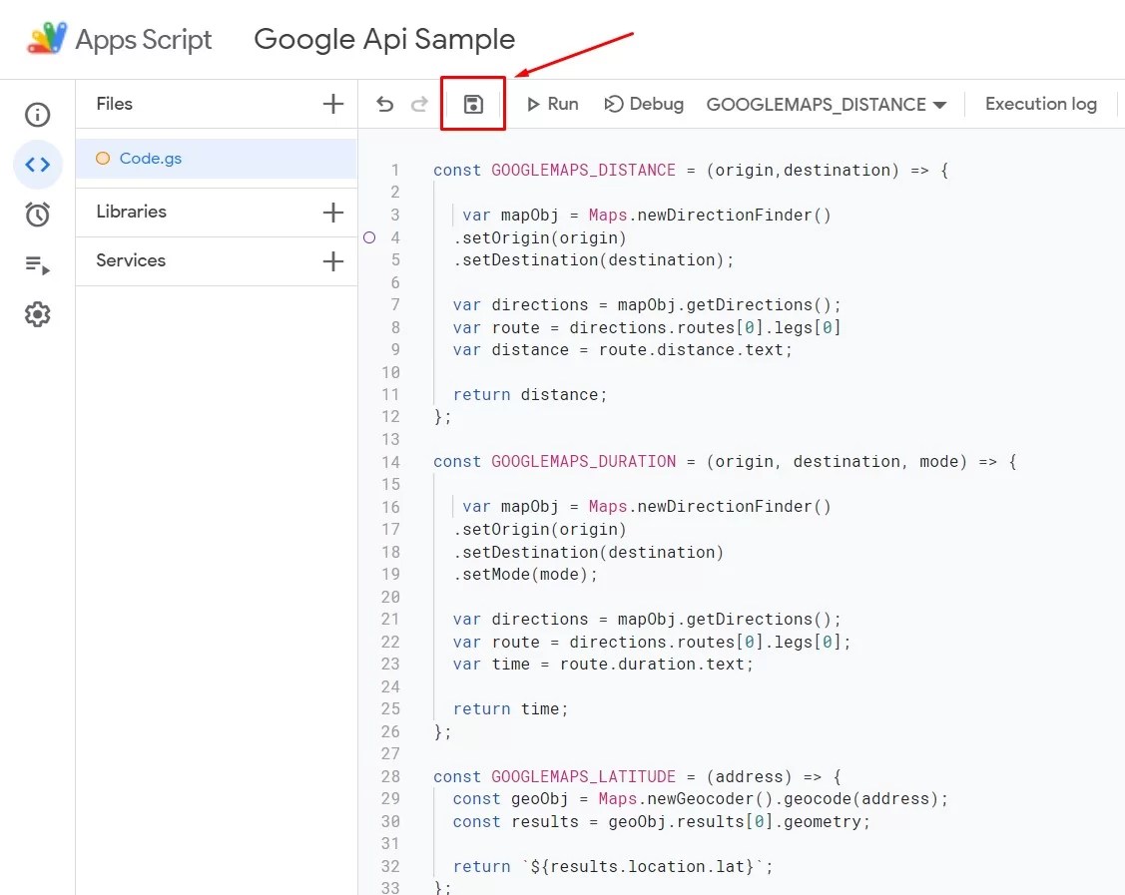
Task: Click 'var distance = route.distance.text;' line
Action: pos(622,350)
